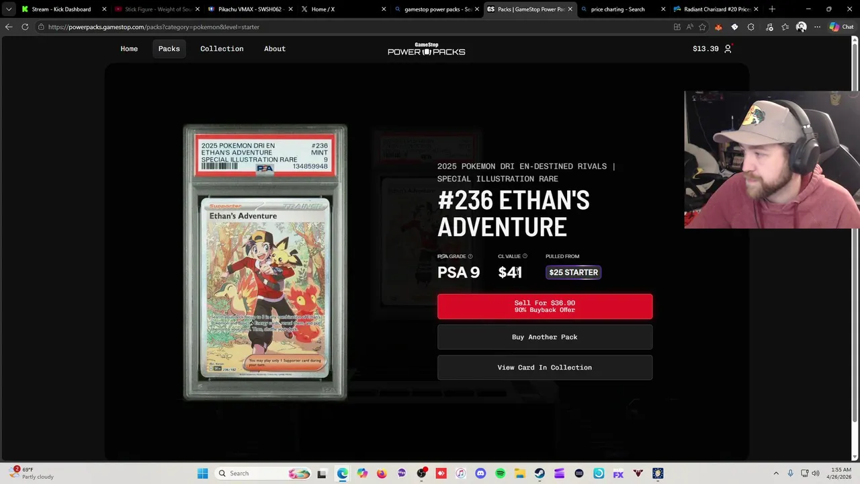Open Discord from the taskbar
Screen dimensions: 860x484
[480, 473]
